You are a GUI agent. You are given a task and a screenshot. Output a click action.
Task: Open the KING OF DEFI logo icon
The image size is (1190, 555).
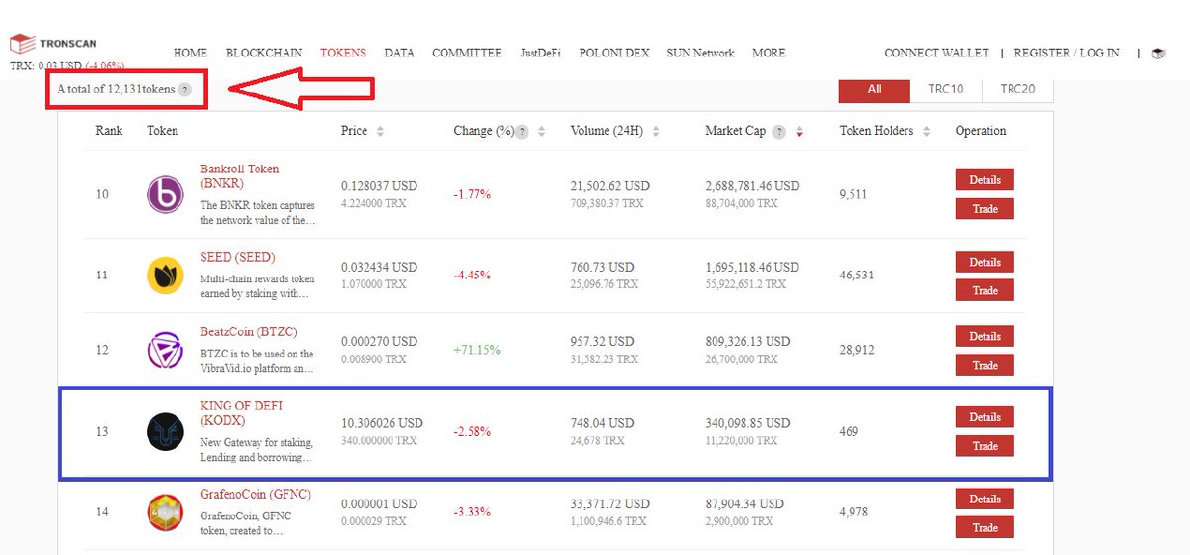click(165, 432)
